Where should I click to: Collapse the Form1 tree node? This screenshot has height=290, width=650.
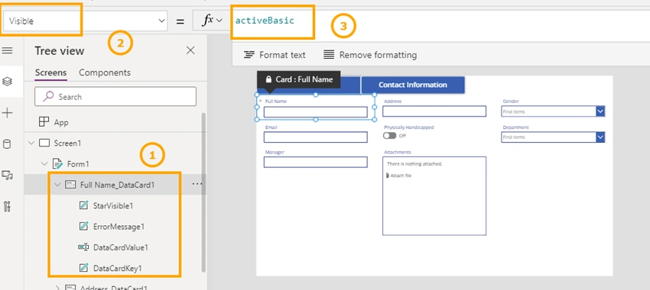[44, 164]
